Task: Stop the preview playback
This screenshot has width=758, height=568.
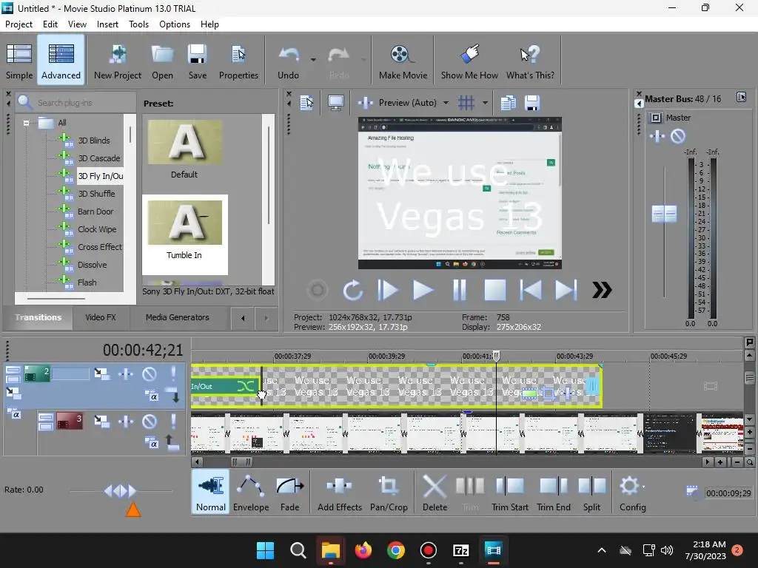Action: [495, 290]
